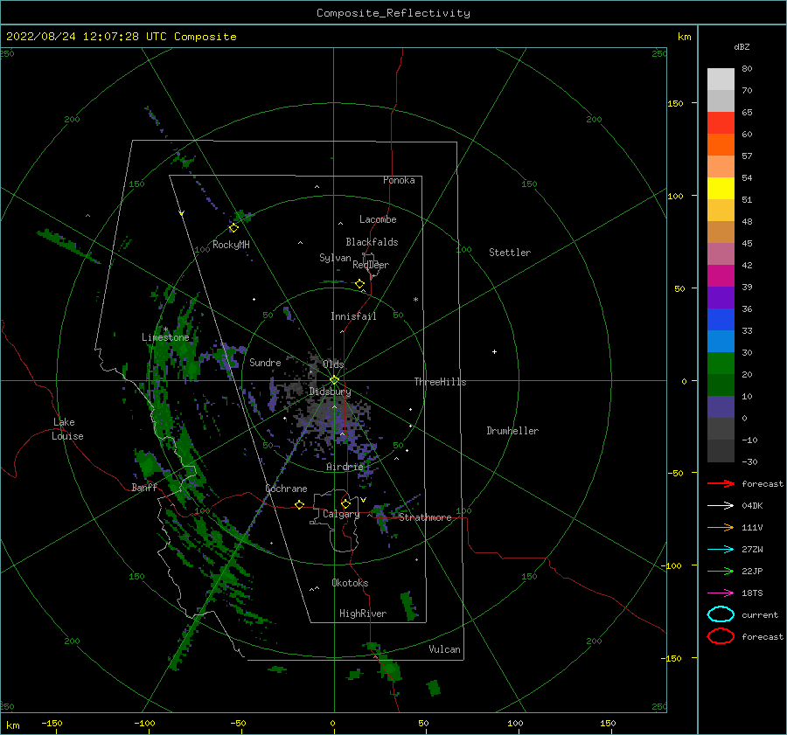
Task: Click the red forecast ellipse legend icon
Action: [721, 636]
